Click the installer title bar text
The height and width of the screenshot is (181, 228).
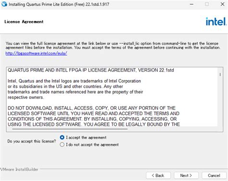point(59,4)
